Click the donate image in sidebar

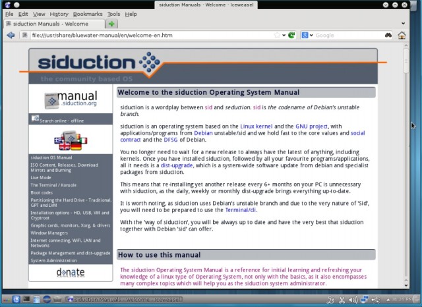pos(71,272)
